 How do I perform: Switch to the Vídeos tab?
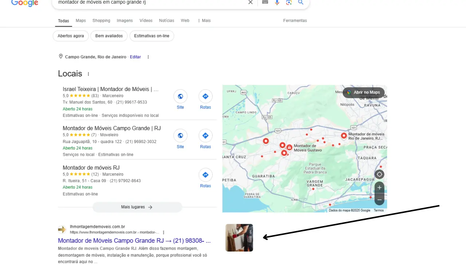(146, 21)
